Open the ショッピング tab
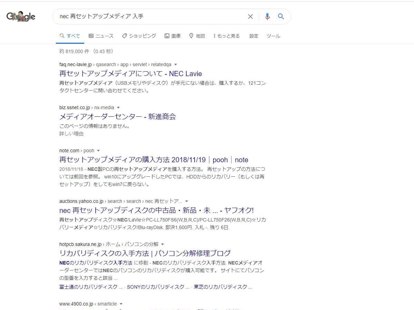Viewport: 414px width, 310px height. tap(139, 36)
